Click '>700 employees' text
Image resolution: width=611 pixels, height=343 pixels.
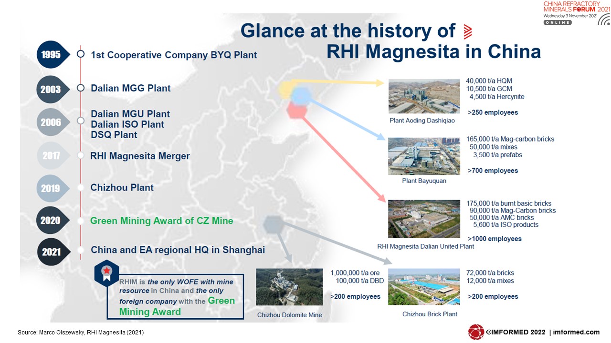493,171
